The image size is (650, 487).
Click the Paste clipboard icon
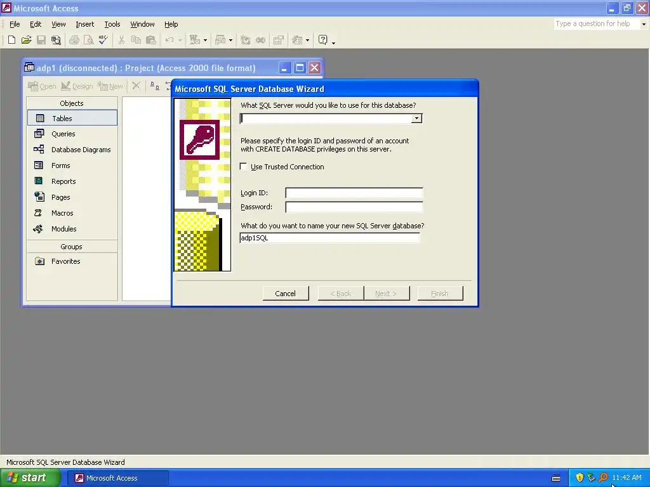pyautogui.click(x=151, y=40)
